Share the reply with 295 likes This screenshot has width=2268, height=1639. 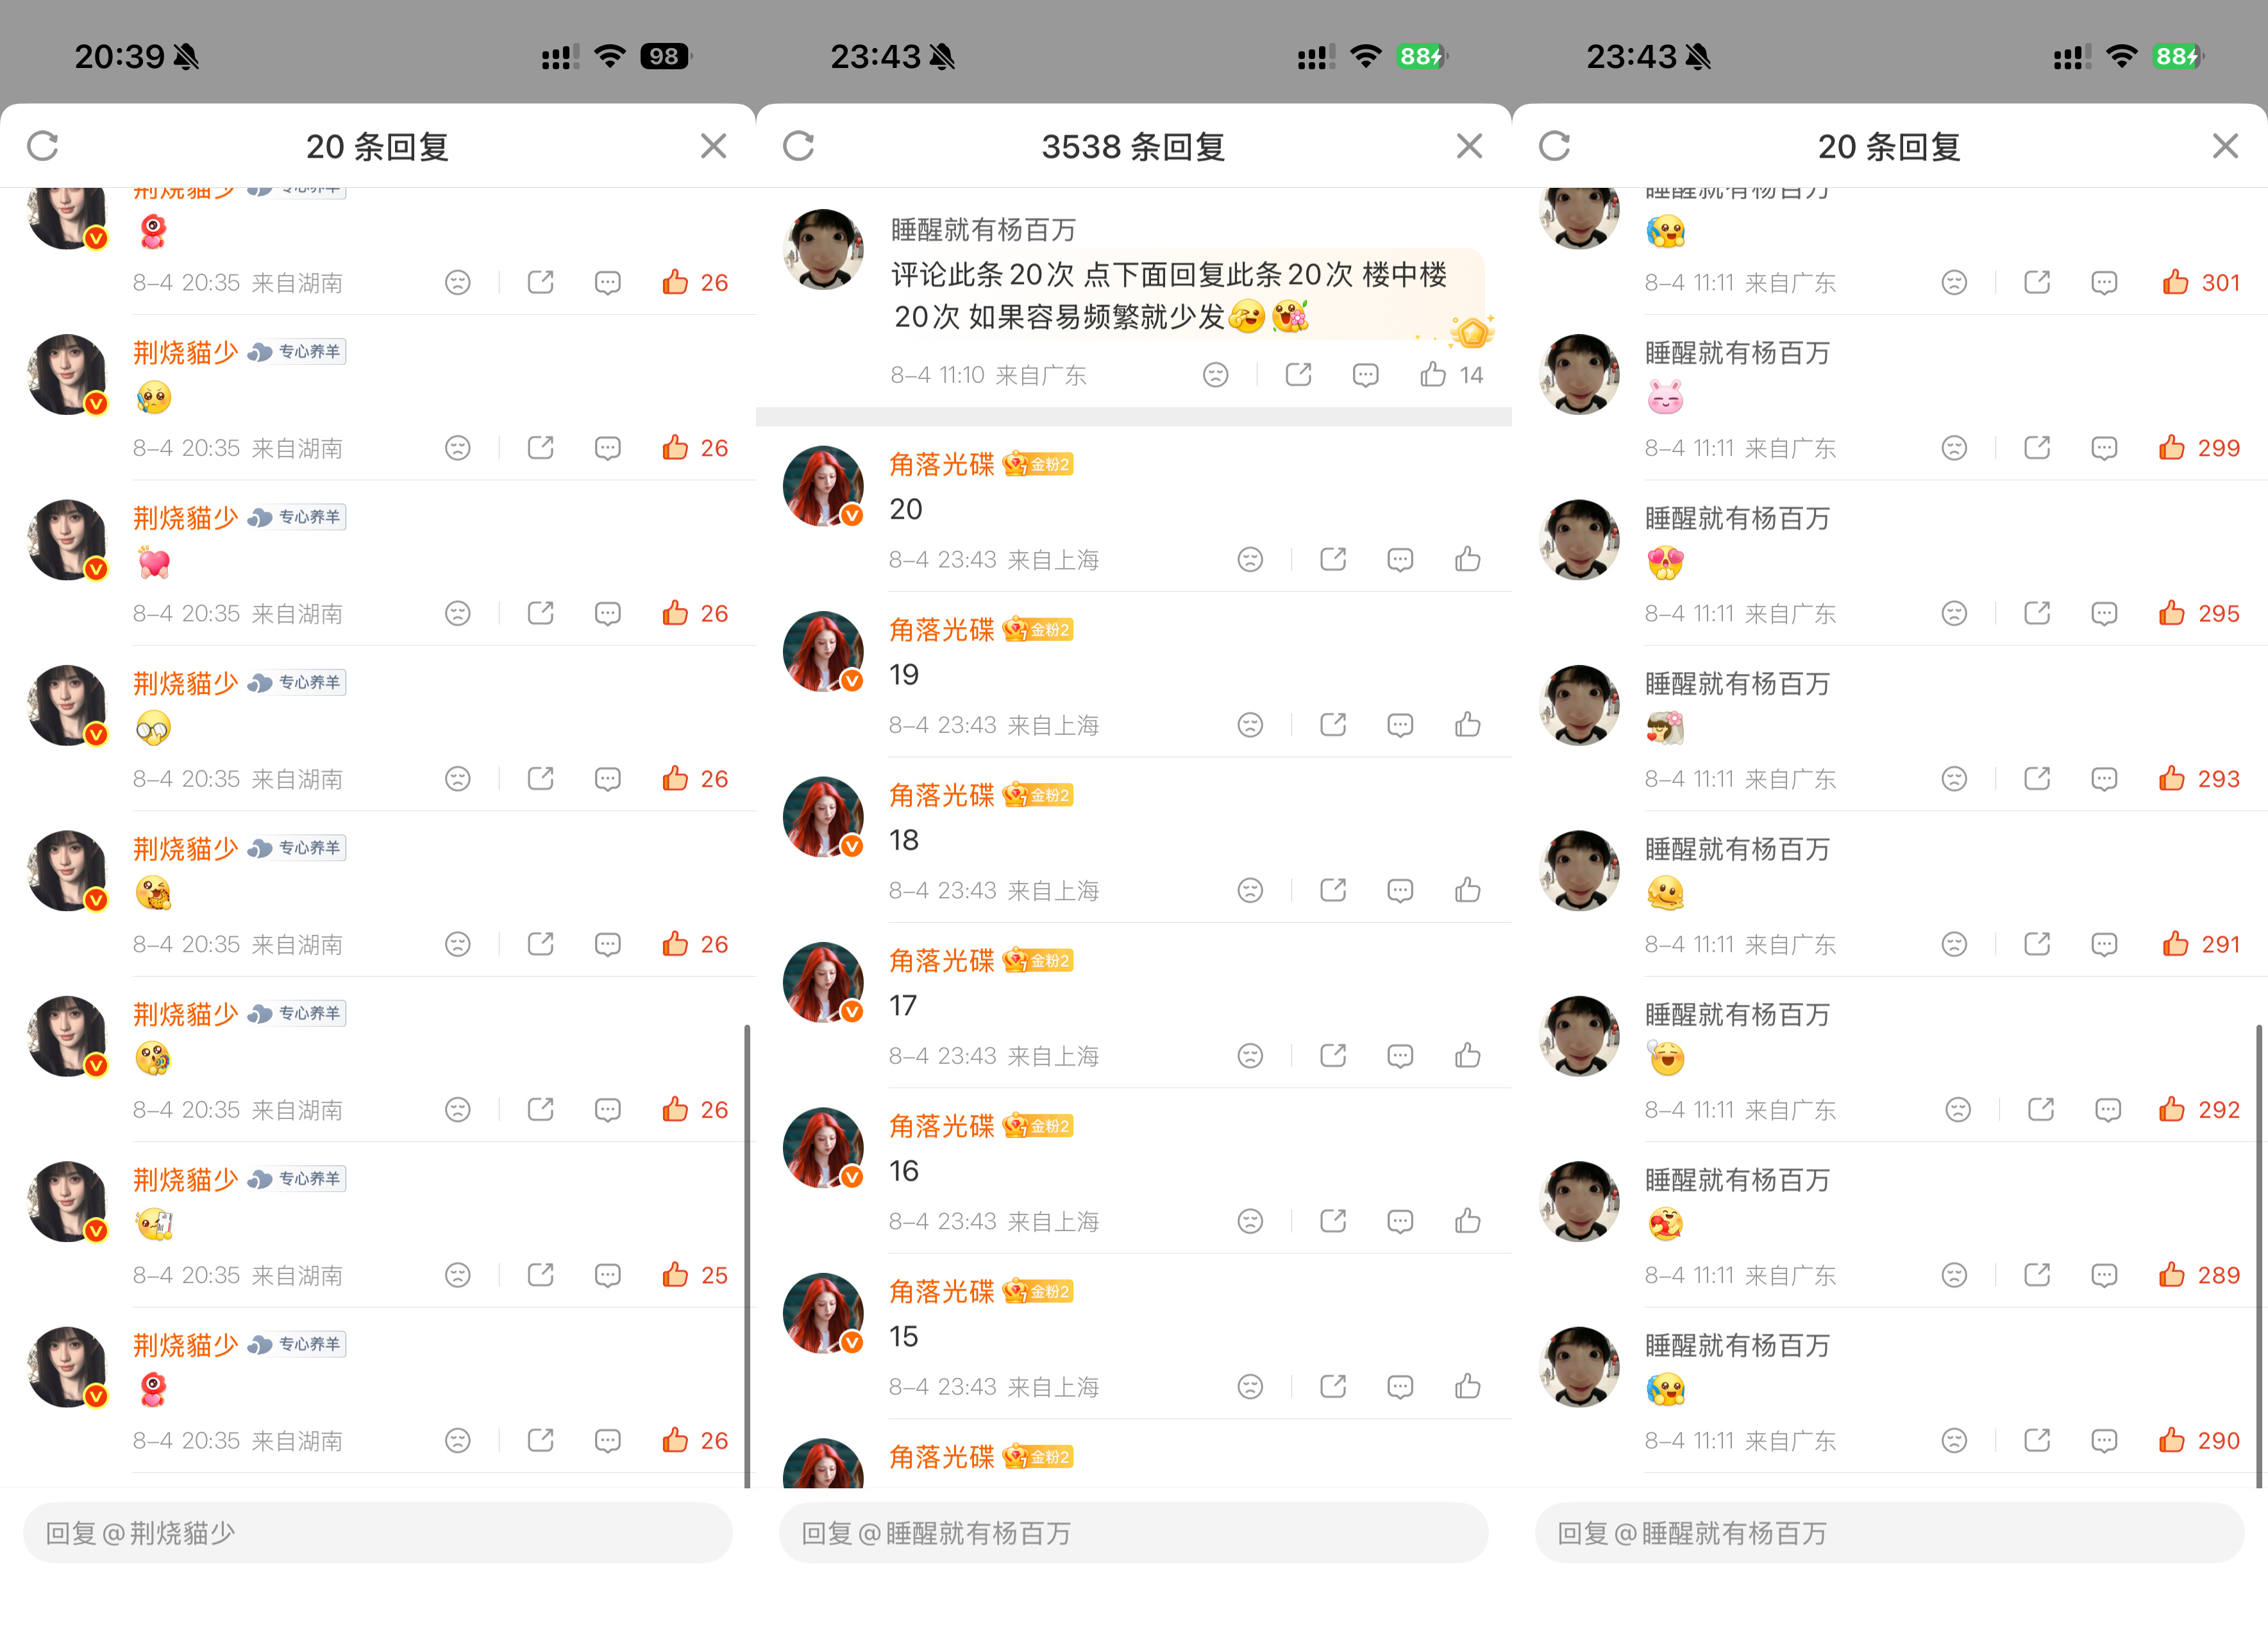click(x=2038, y=612)
